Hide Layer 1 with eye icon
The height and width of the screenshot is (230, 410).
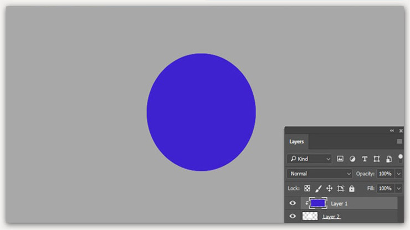[293, 203]
